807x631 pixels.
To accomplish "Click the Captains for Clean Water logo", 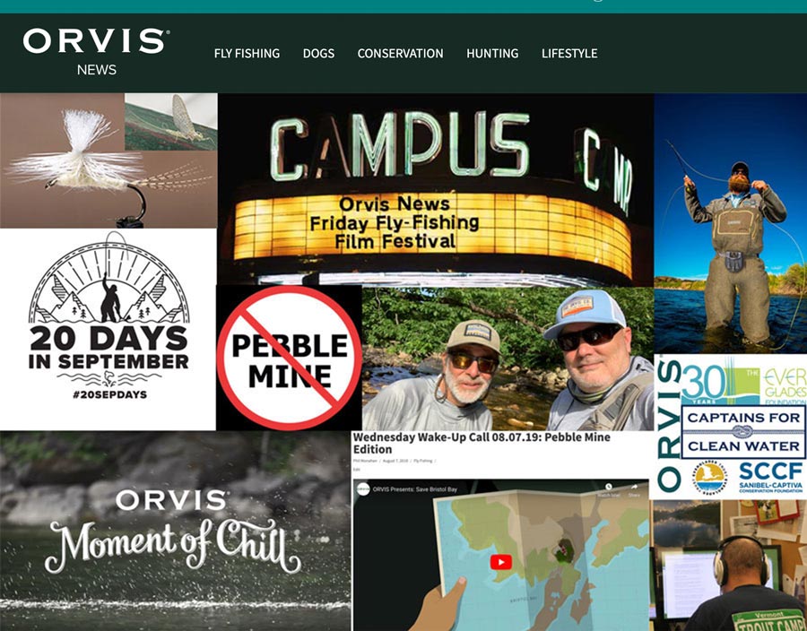I will pos(743,432).
